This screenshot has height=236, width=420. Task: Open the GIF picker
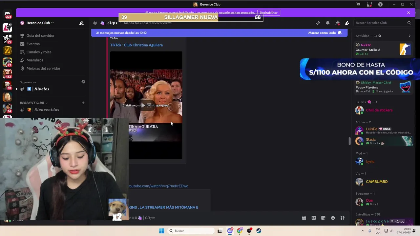[314, 218]
